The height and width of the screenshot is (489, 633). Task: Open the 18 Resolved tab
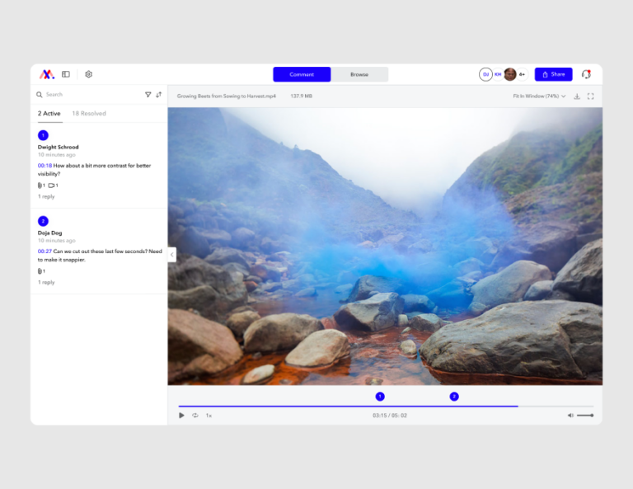tap(89, 113)
